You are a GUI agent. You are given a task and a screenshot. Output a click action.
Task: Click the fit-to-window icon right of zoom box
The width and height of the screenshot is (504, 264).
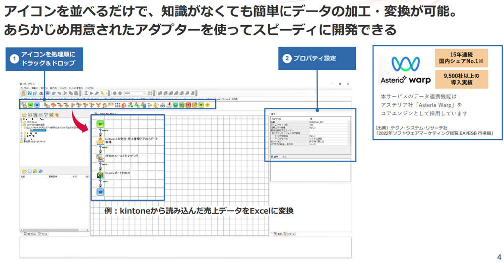[x=150, y=94]
